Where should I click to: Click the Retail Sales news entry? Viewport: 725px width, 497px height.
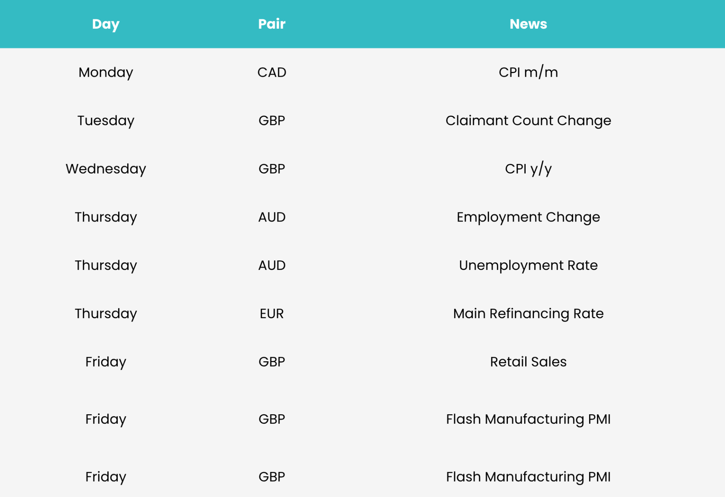tap(528, 362)
